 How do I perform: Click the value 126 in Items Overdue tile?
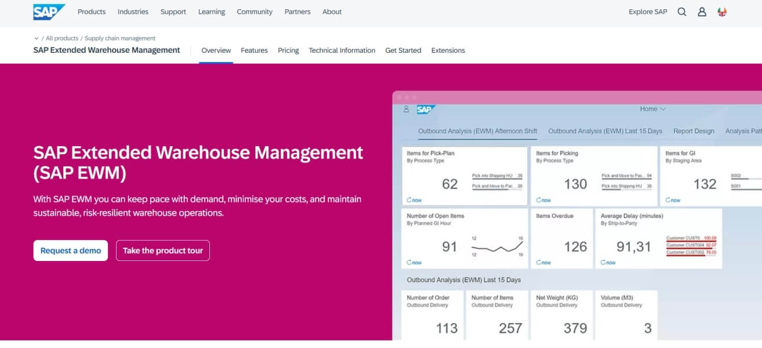point(575,247)
